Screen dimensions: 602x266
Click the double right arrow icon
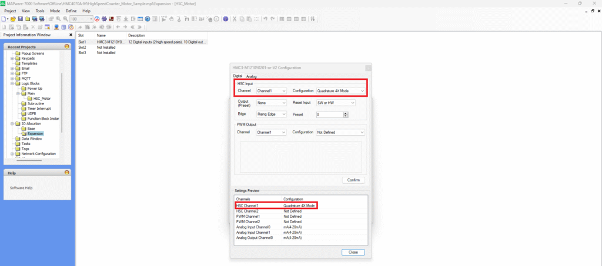coord(139,27)
